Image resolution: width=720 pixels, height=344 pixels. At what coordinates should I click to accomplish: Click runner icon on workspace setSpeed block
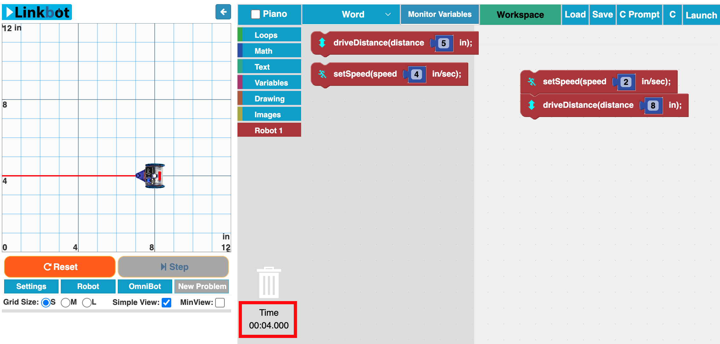pos(532,82)
